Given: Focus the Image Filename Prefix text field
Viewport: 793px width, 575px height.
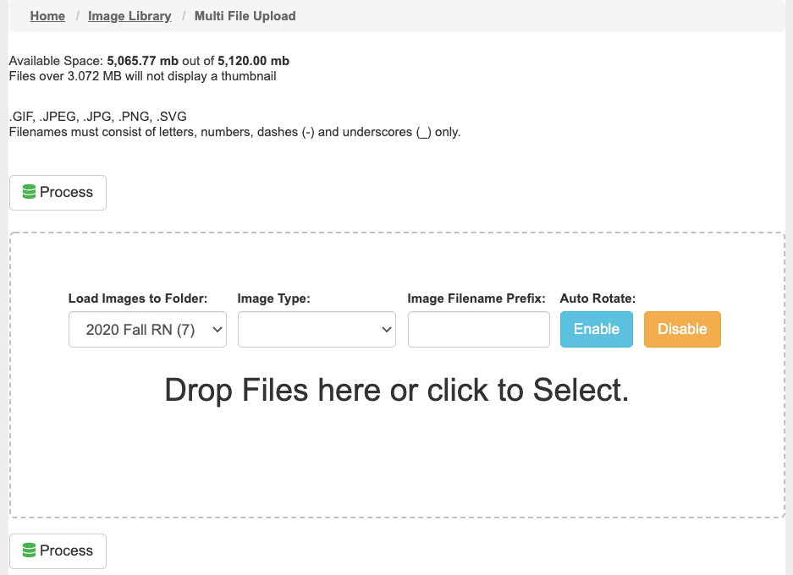Looking at the screenshot, I should coord(479,330).
